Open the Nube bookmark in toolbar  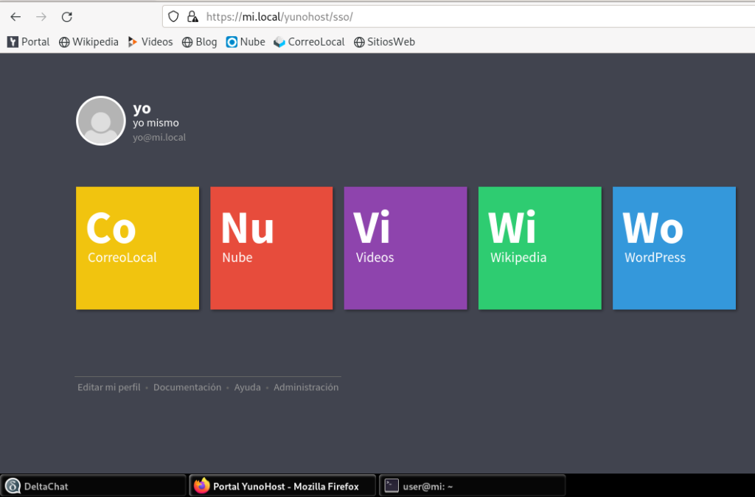click(x=246, y=42)
